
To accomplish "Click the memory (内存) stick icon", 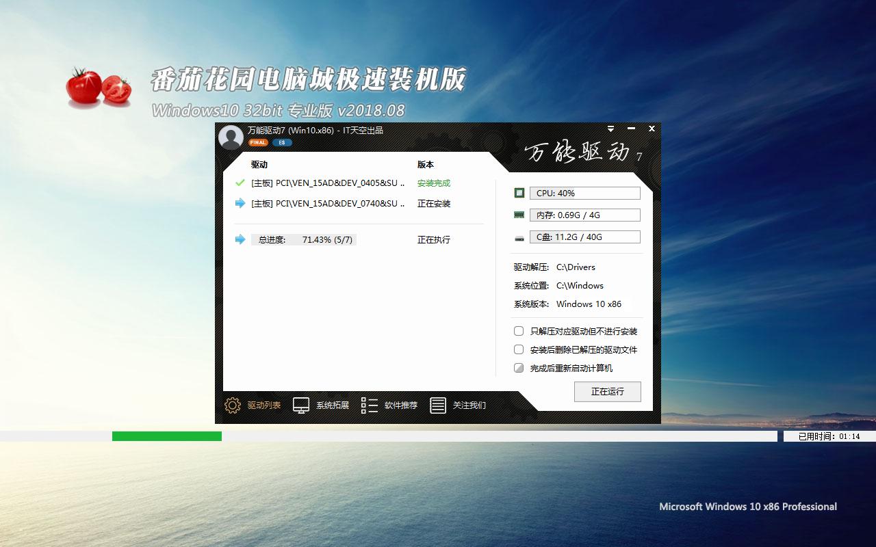I will (x=518, y=215).
